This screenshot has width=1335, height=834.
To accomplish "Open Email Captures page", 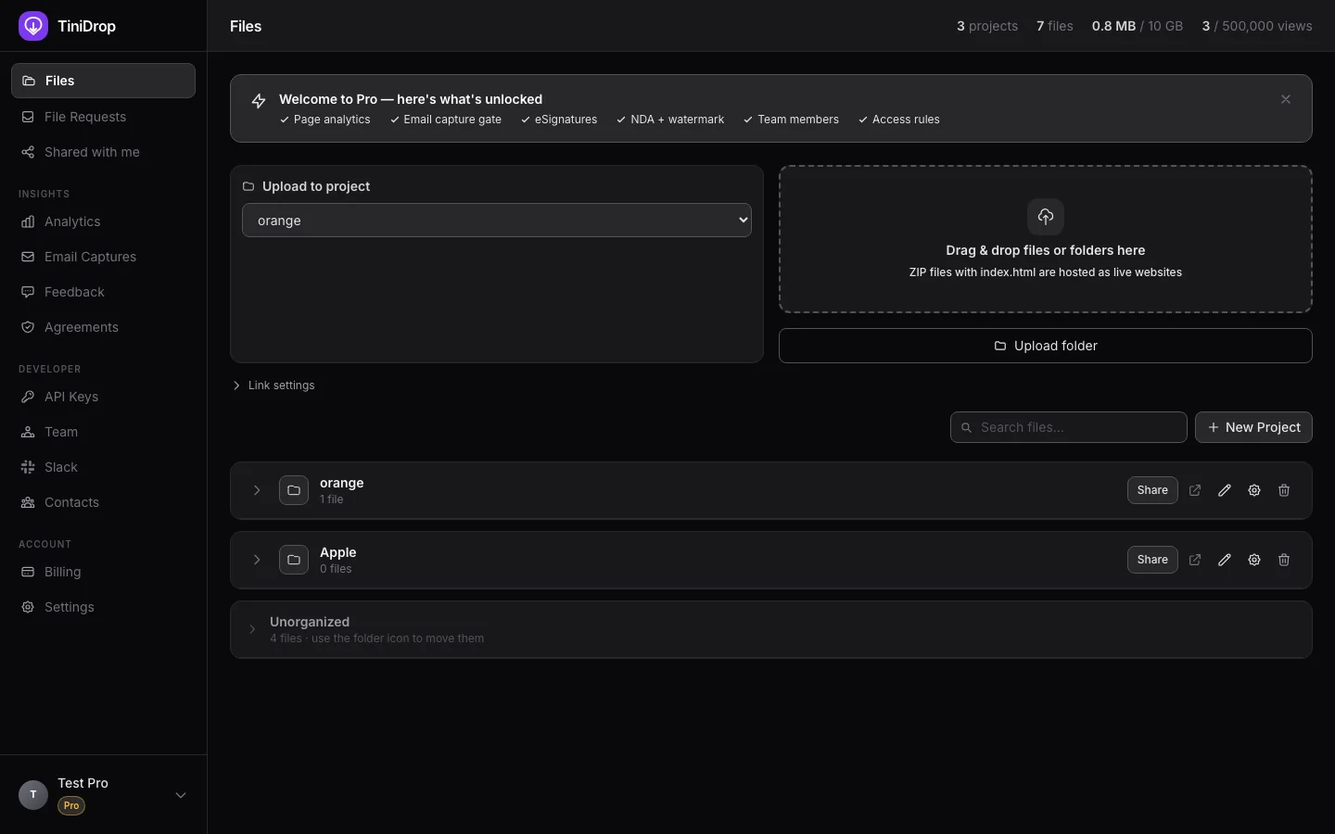I will point(103,257).
